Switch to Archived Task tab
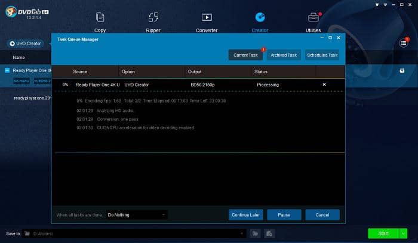This screenshot has height=243, width=418. click(284, 55)
